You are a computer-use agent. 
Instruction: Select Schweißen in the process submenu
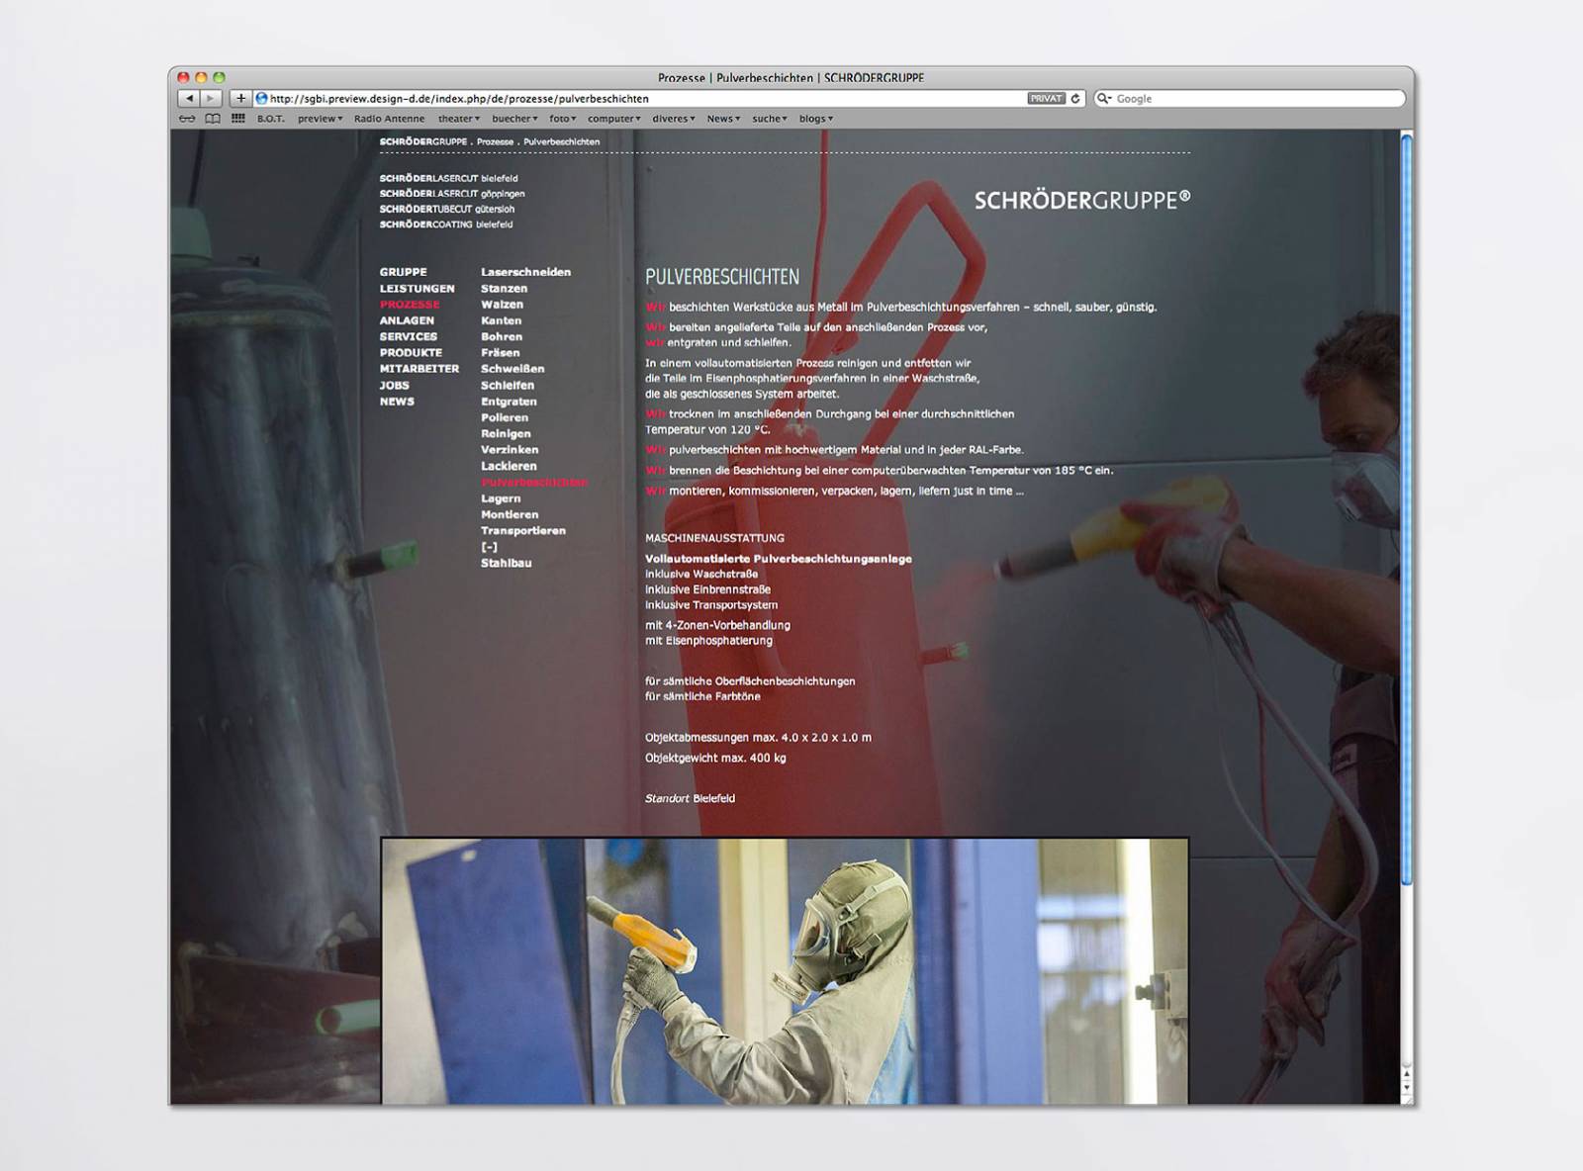click(x=512, y=369)
